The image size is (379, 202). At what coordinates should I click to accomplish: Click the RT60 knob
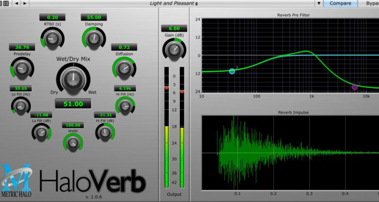click(52, 38)
